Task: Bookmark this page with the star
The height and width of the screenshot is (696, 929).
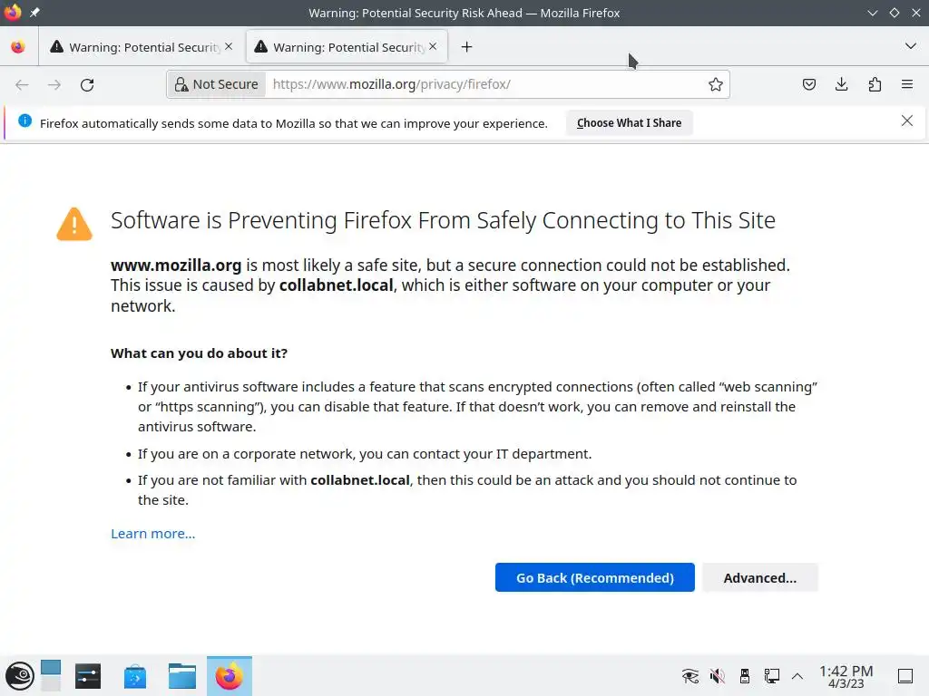Action: 716,84
